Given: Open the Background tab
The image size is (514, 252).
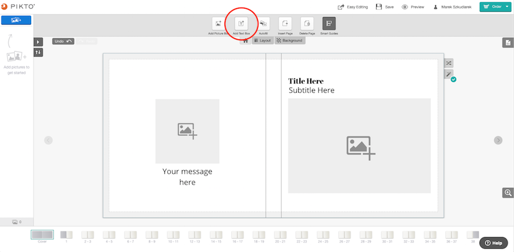Looking at the screenshot, I should (290, 40).
